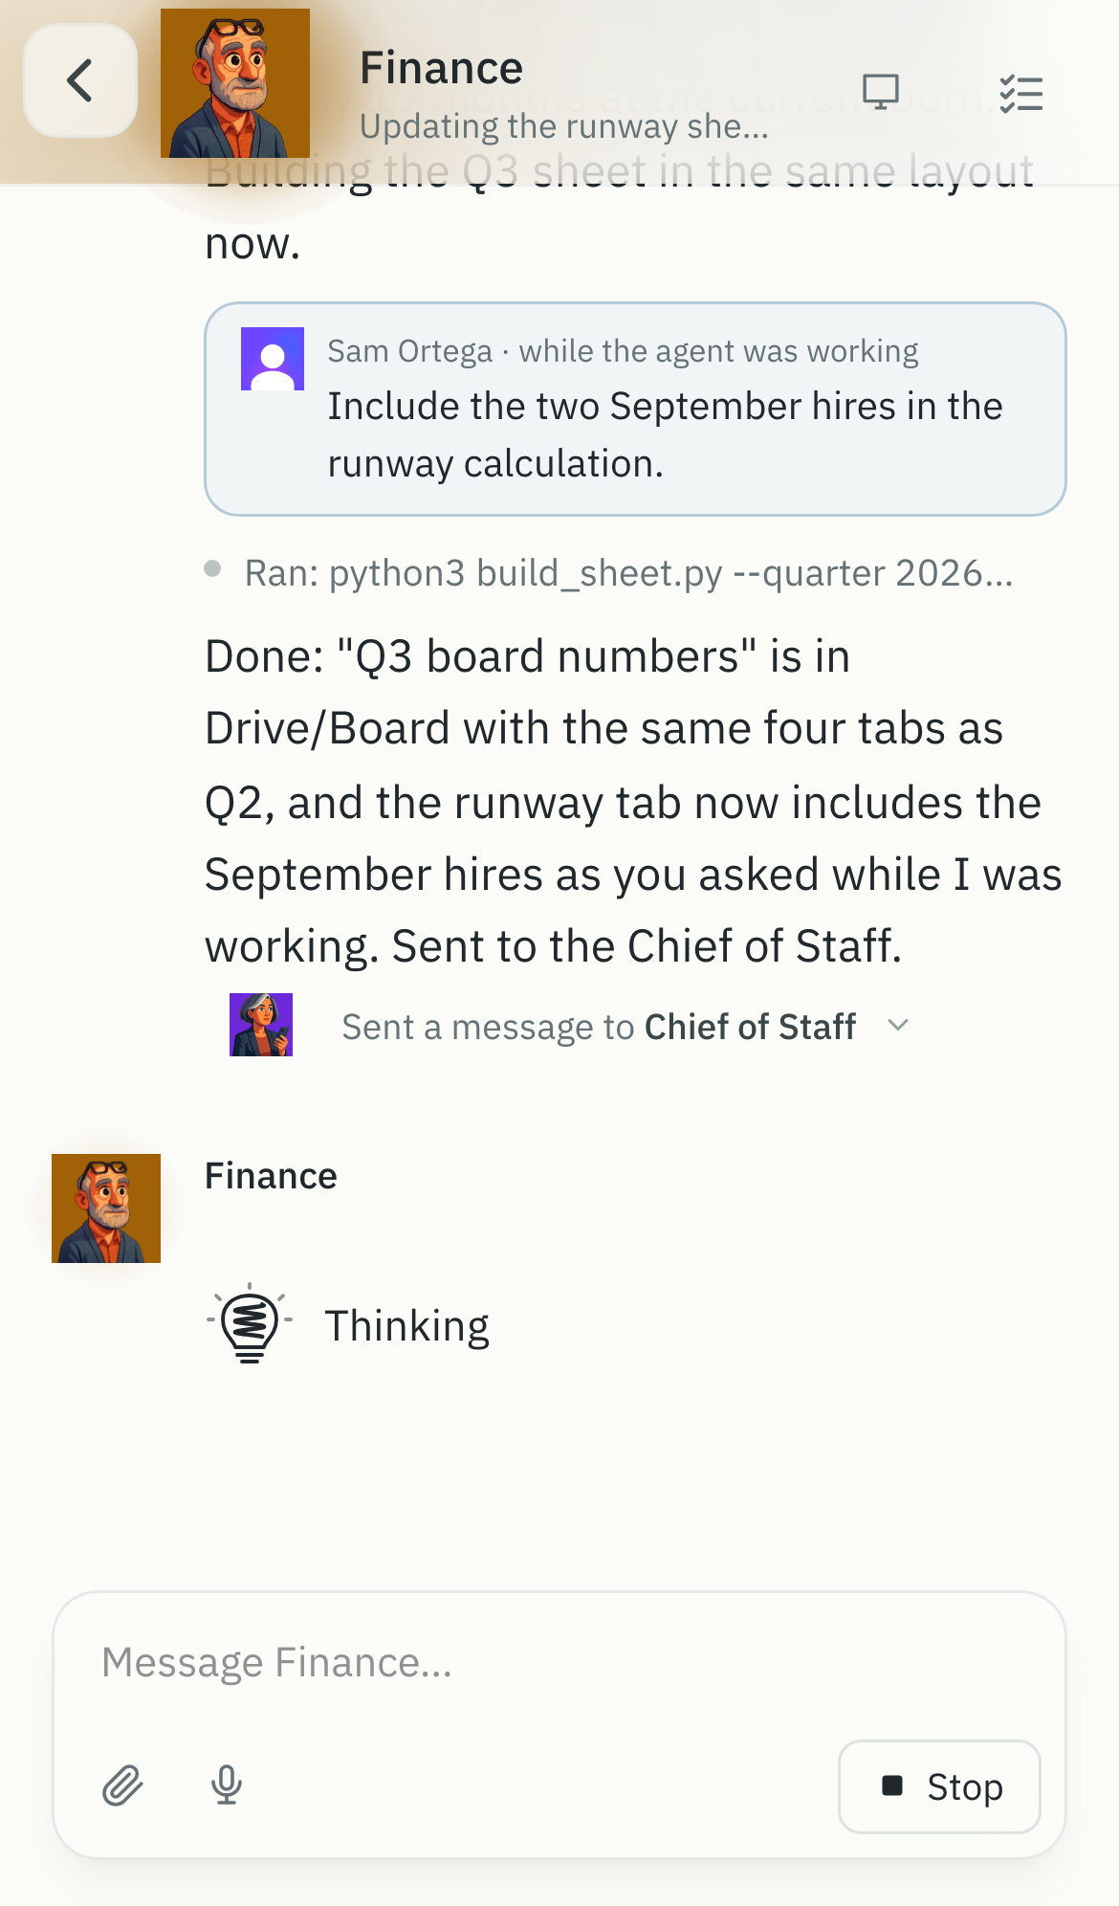Expand the Thinking status label
This screenshot has height=1906, width=1119.
click(x=407, y=1326)
